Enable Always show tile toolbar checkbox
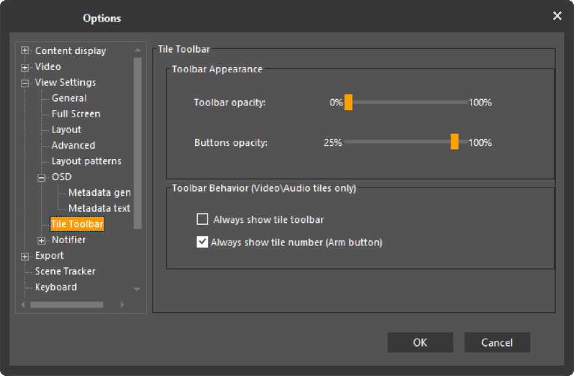The width and height of the screenshot is (574, 376). (202, 220)
